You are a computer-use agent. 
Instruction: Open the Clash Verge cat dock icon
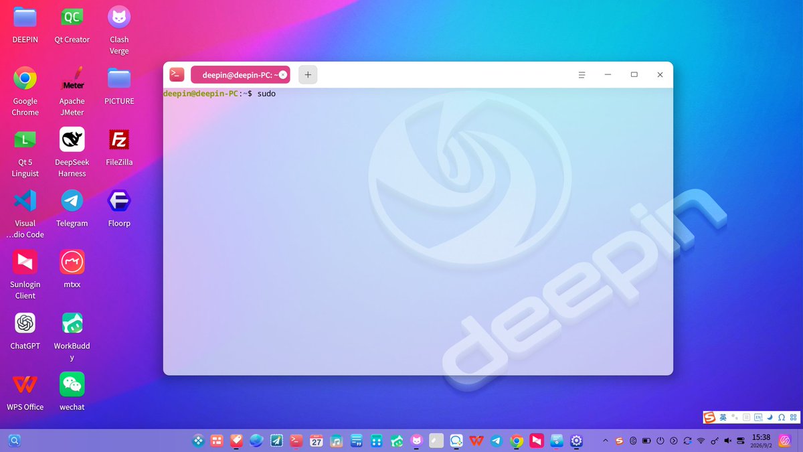coord(417,441)
